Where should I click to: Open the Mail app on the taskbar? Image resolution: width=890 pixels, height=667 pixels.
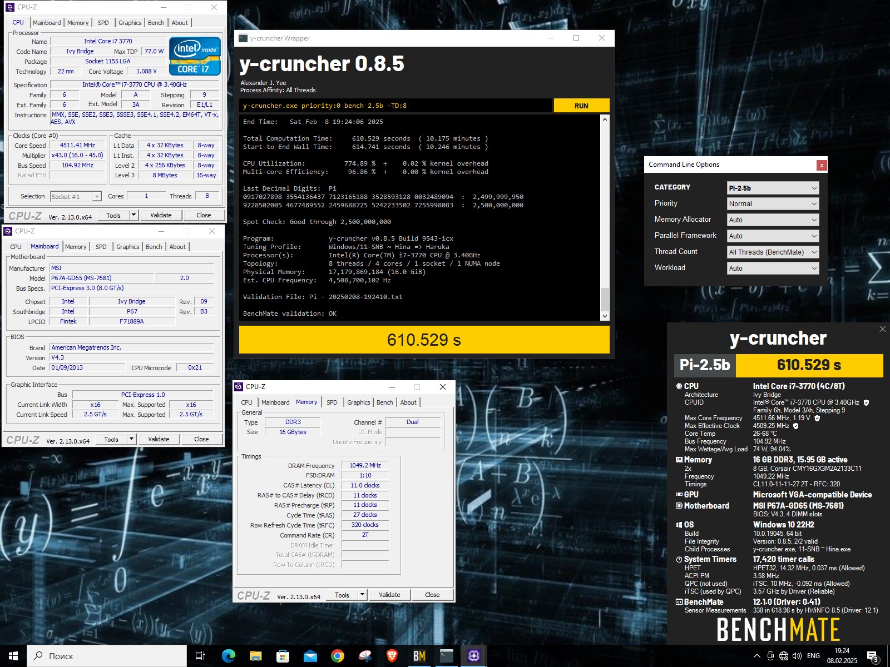(x=310, y=656)
